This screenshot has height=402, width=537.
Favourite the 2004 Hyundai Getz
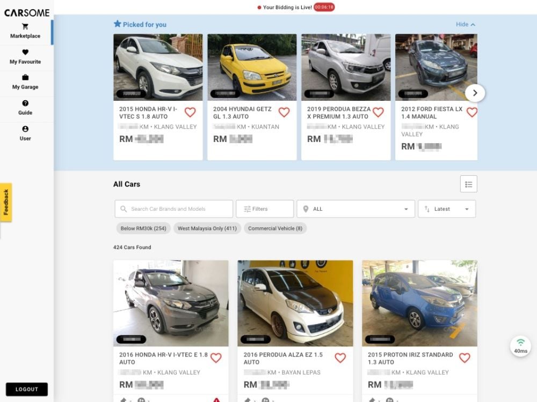[x=284, y=112]
